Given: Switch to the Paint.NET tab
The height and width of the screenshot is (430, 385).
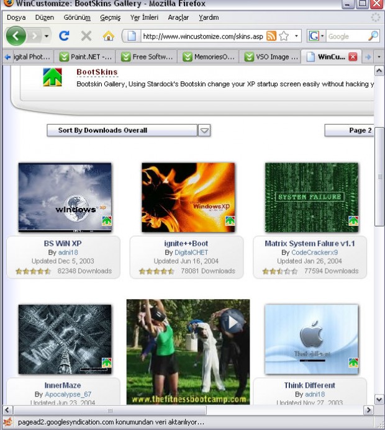Looking at the screenshot, I should pyautogui.click(x=85, y=56).
